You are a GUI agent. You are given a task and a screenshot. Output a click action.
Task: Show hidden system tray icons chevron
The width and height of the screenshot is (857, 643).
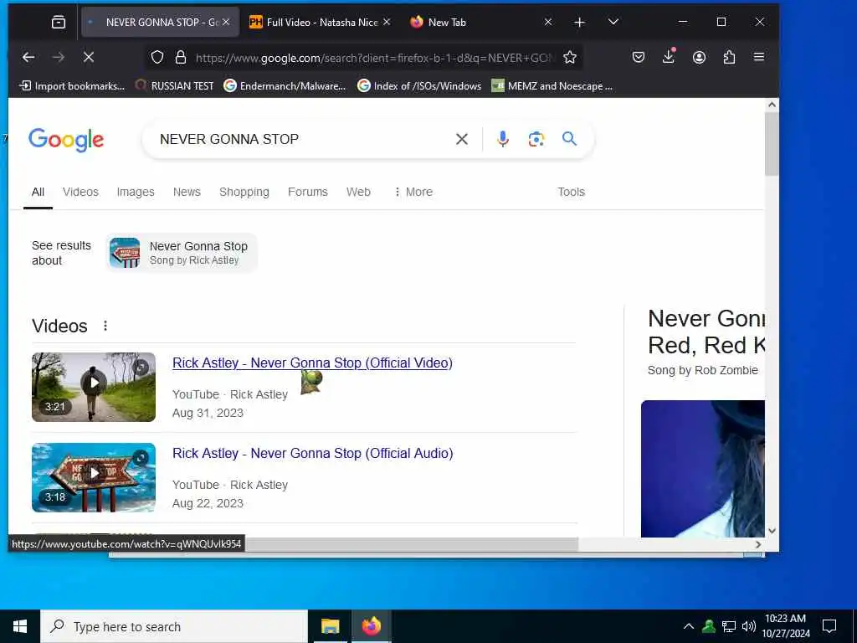click(x=689, y=626)
